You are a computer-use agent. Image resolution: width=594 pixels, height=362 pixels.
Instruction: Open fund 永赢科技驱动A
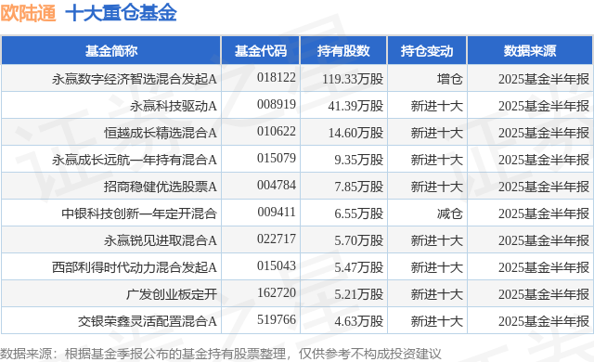point(174,106)
